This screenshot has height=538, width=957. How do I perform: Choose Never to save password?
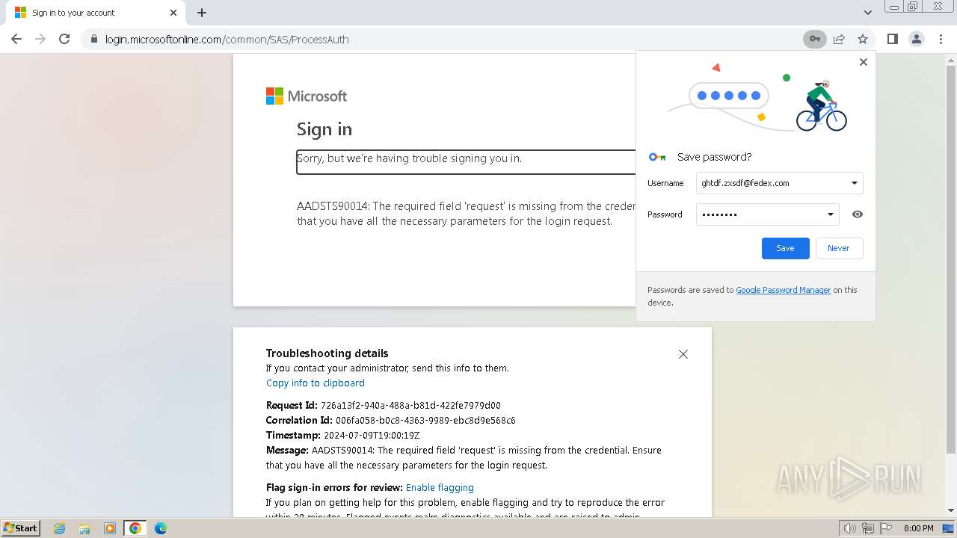(x=838, y=248)
